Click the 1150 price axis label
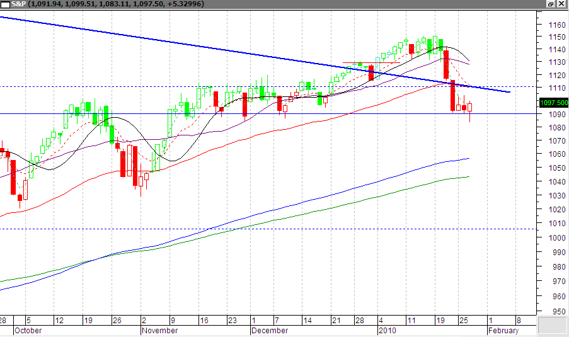The height and width of the screenshot is (337, 569). (x=557, y=37)
